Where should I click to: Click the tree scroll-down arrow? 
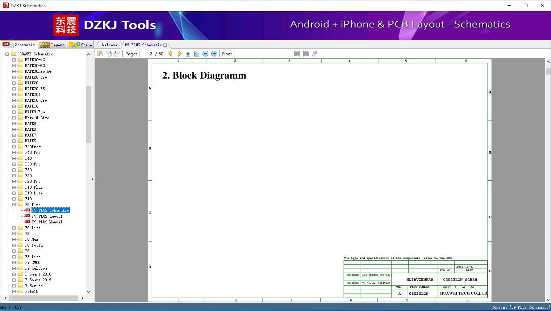(x=88, y=292)
